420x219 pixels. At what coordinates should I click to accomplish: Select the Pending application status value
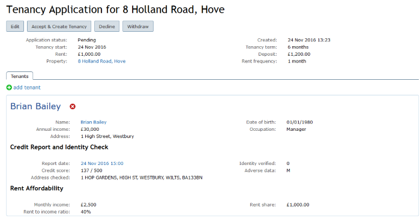[x=87, y=40]
